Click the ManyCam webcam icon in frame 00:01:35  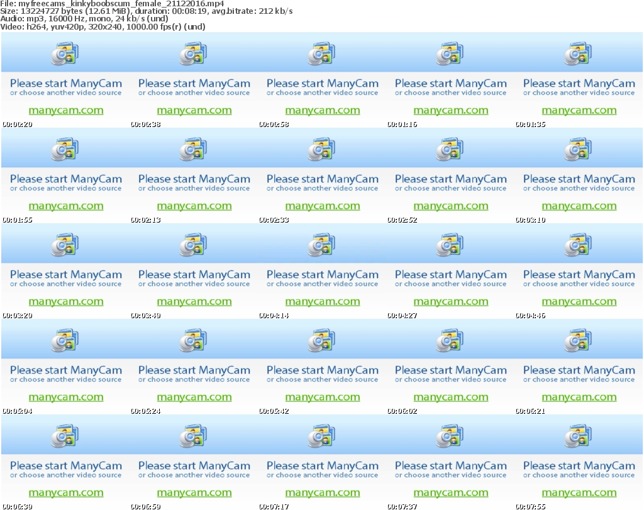578,53
